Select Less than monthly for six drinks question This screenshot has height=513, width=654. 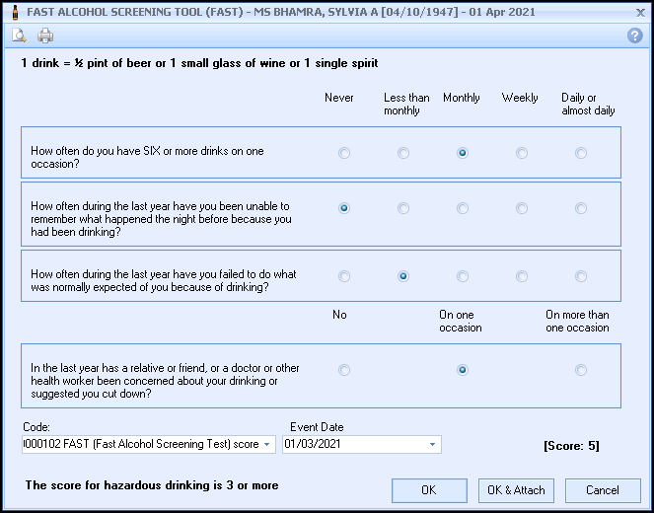403,153
